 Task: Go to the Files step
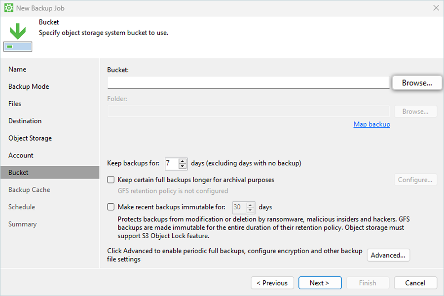[x=15, y=104]
